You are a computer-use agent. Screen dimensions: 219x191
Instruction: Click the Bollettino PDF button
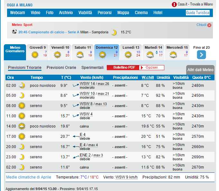123,68
